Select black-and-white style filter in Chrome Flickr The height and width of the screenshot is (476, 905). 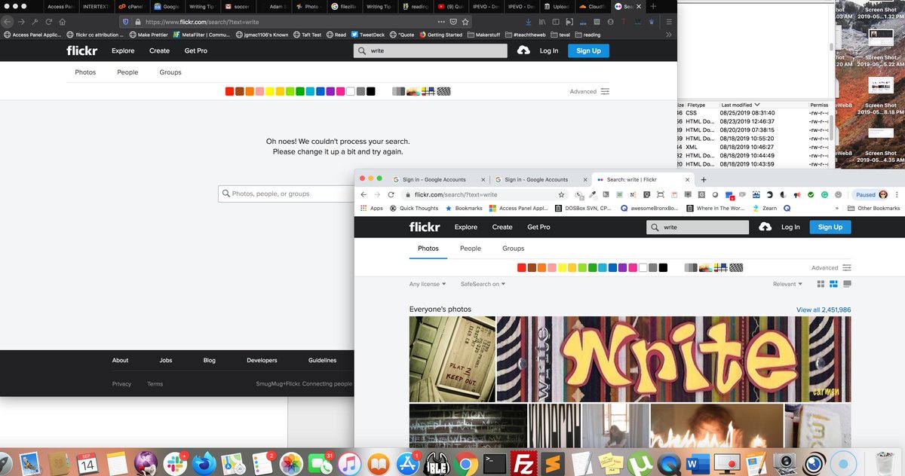pos(690,267)
